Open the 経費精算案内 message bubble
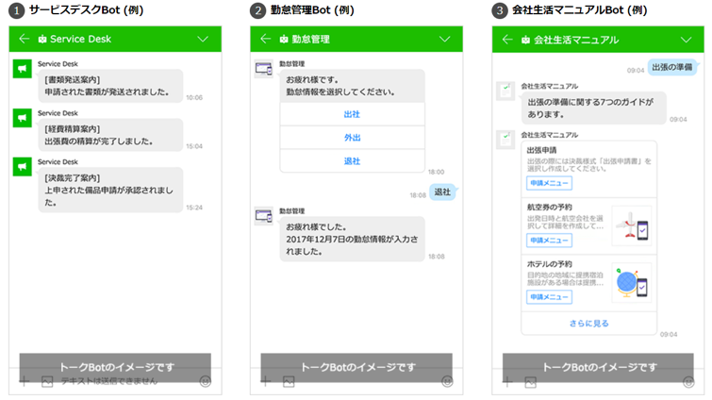 coord(110,135)
